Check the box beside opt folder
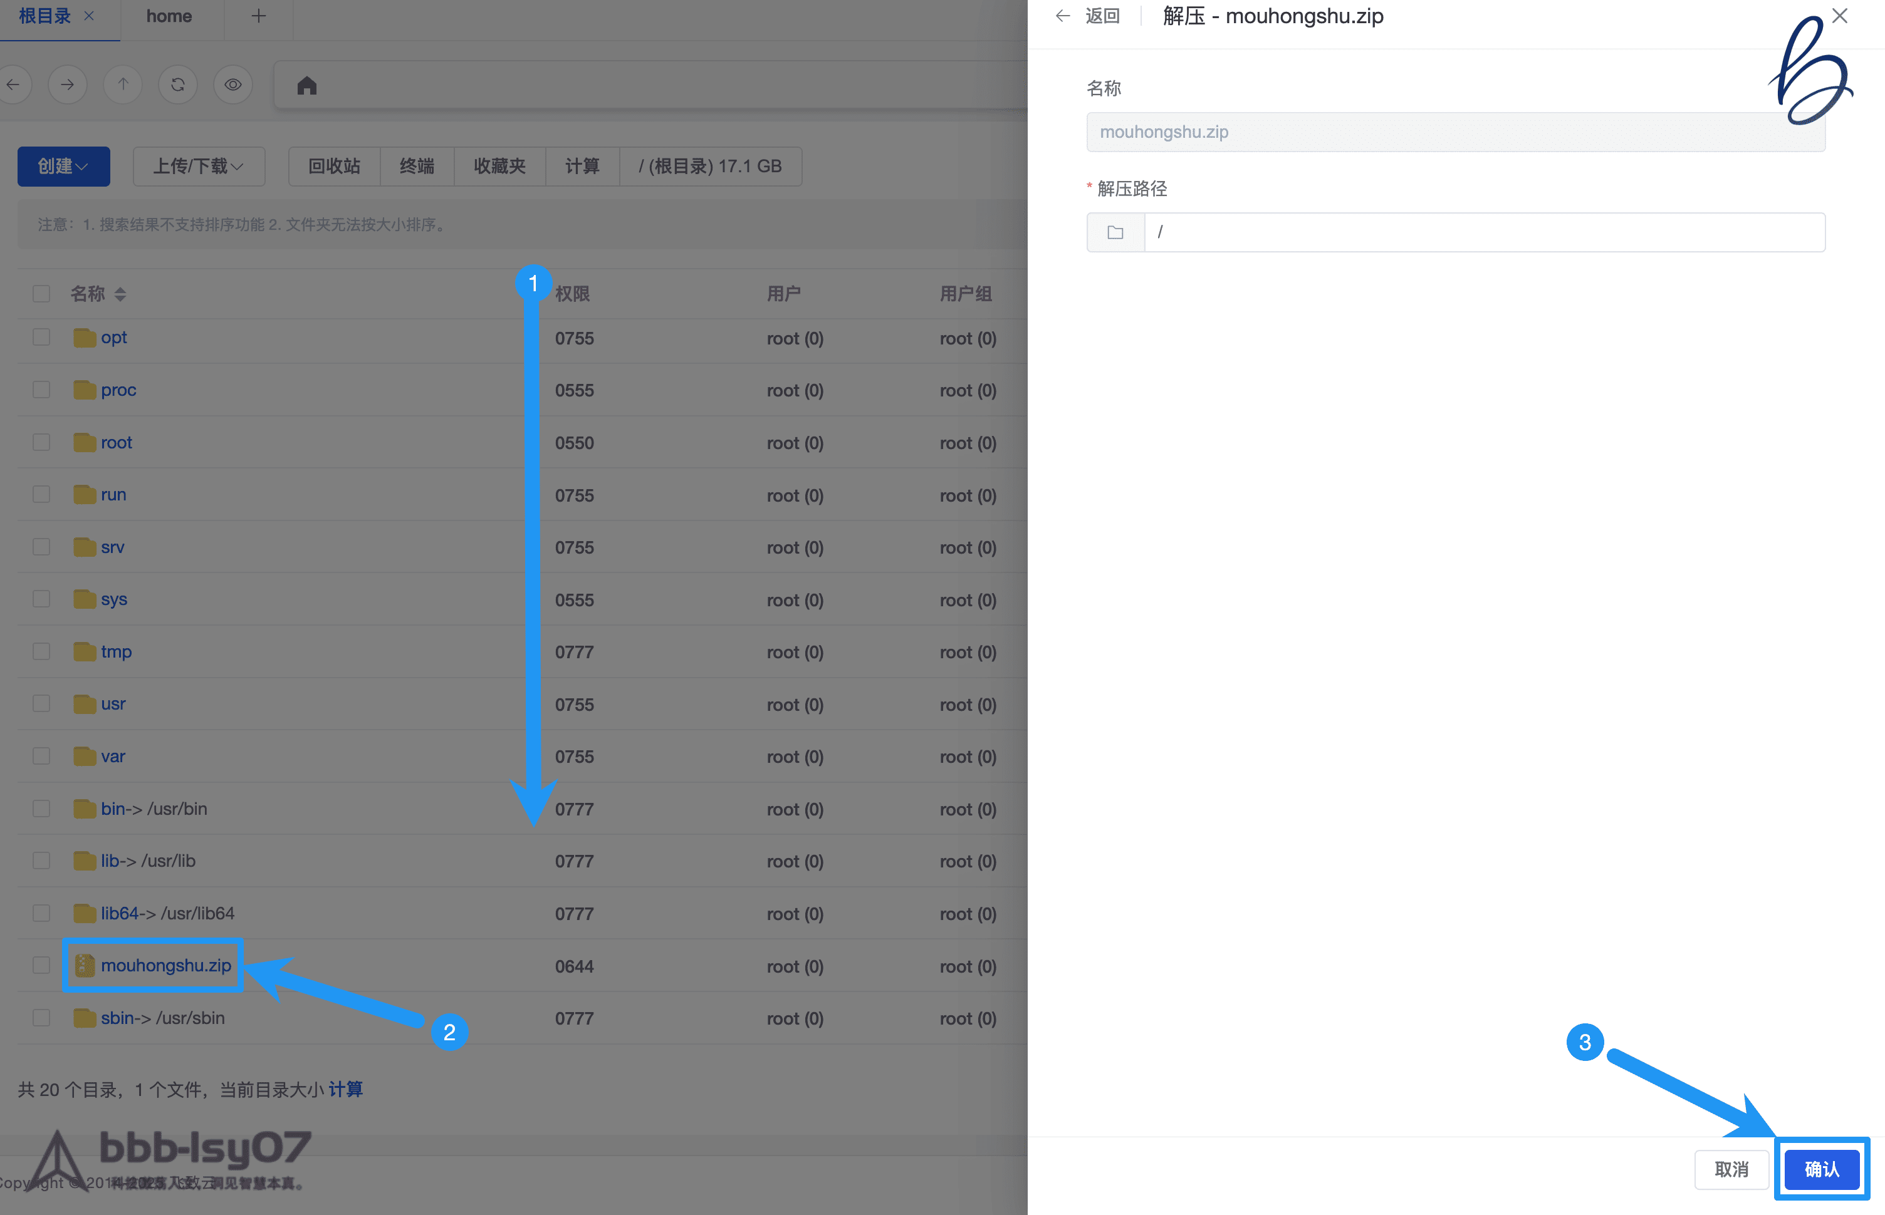Viewport: 1885px width, 1215px height. pyautogui.click(x=41, y=338)
